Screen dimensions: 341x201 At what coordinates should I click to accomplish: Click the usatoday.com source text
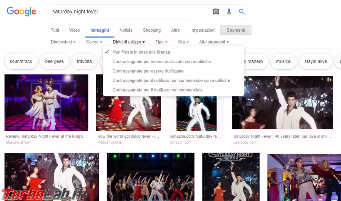pos(245,142)
